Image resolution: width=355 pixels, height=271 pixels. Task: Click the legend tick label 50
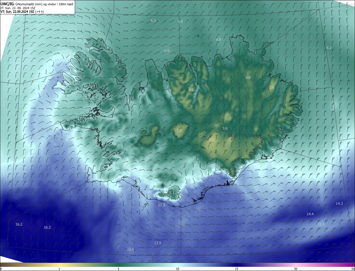[353, 269]
